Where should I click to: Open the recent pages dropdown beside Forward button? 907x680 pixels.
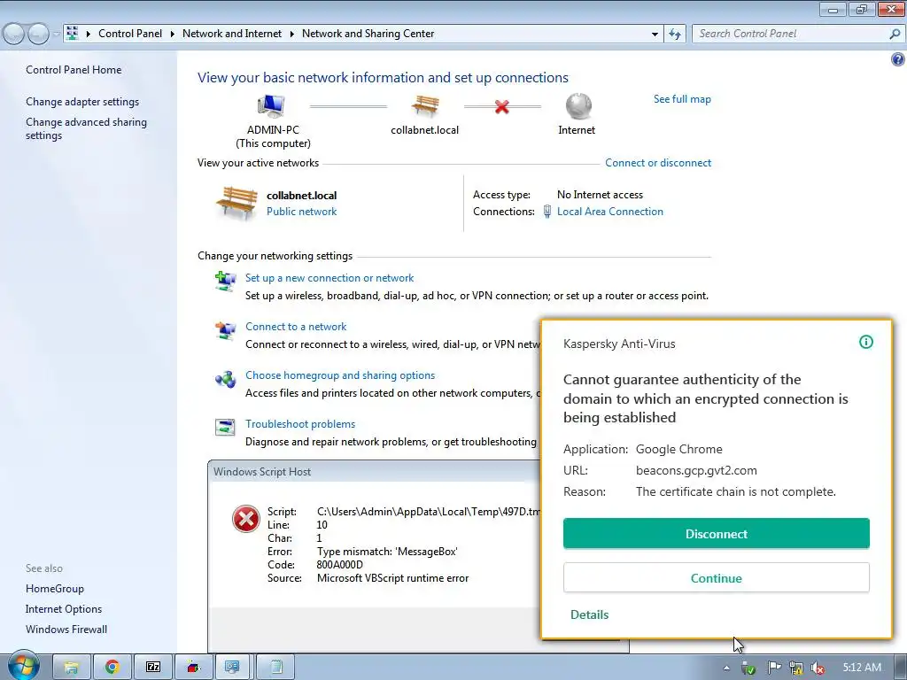click(x=56, y=35)
